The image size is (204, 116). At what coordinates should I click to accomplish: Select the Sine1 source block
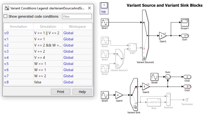tap(105, 22)
